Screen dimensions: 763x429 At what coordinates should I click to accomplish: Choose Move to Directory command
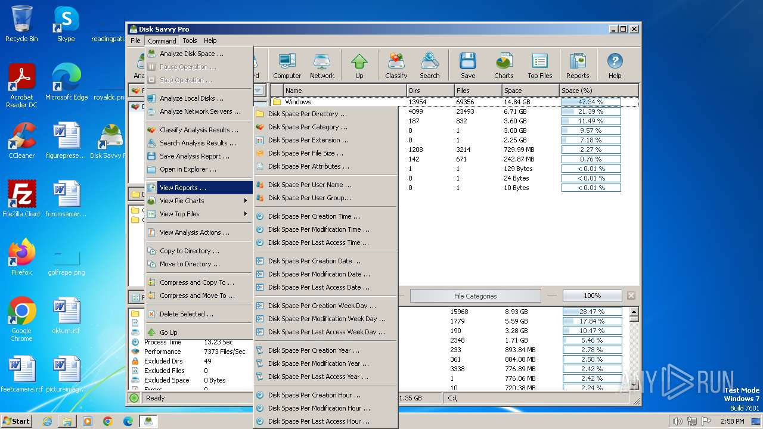(x=199, y=264)
